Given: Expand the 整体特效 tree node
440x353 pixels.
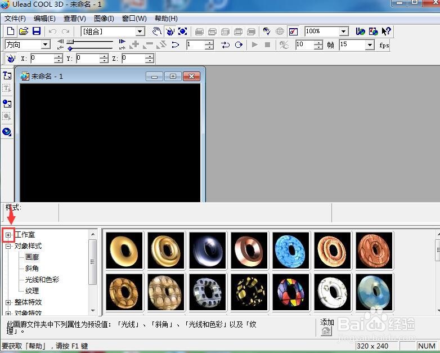Looking at the screenshot, I should (8, 302).
